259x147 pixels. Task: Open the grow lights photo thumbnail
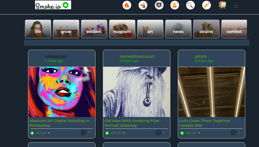(212, 92)
